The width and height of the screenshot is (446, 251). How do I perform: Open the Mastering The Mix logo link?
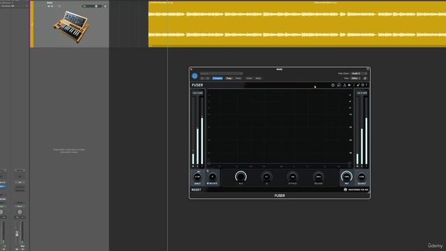pos(356,190)
